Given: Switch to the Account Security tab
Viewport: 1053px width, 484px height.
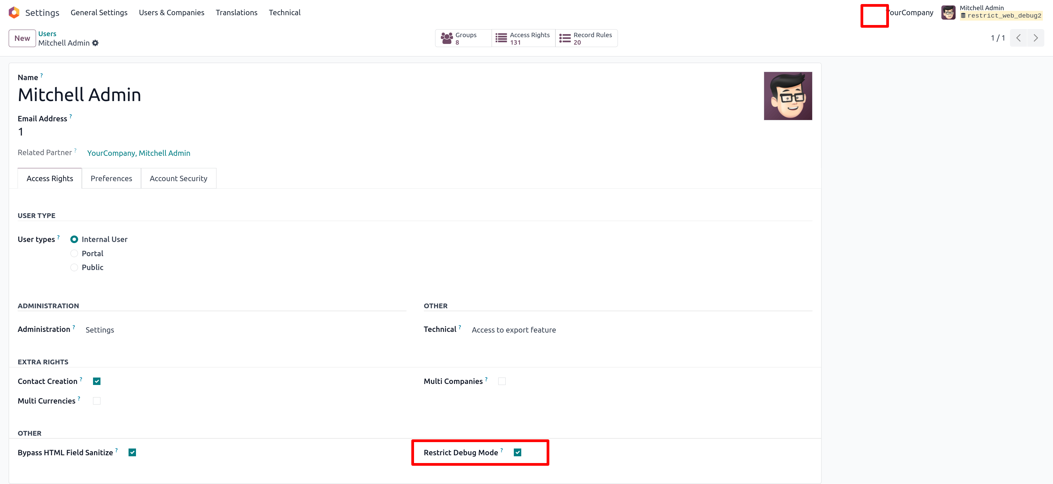Looking at the screenshot, I should pos(178,178).
